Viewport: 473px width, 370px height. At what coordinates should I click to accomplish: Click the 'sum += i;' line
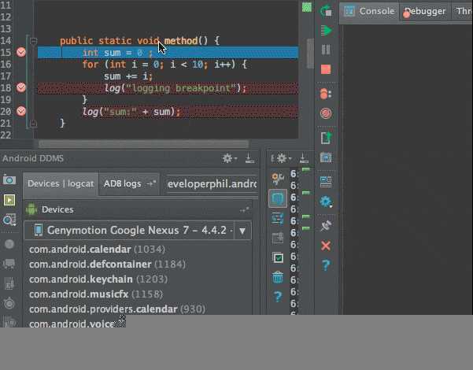128,76
